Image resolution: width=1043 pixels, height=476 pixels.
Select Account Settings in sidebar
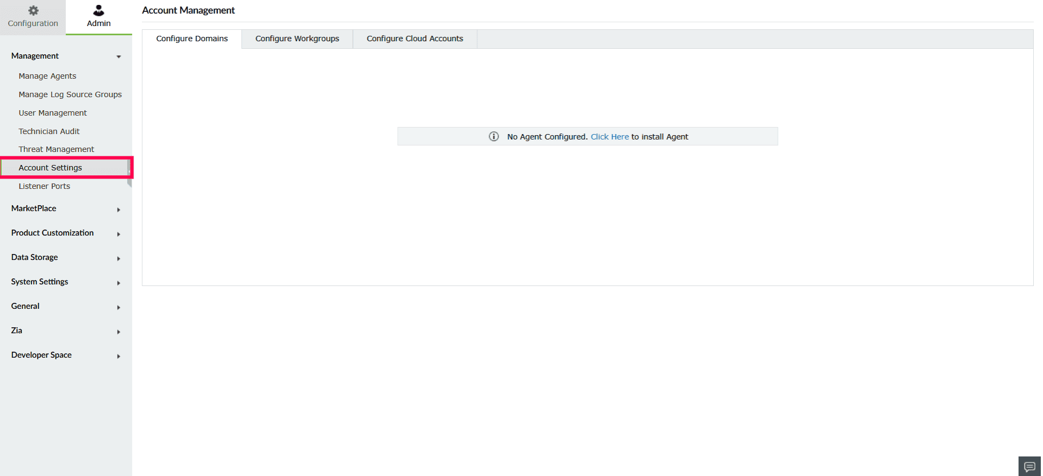tap(65, 168)
